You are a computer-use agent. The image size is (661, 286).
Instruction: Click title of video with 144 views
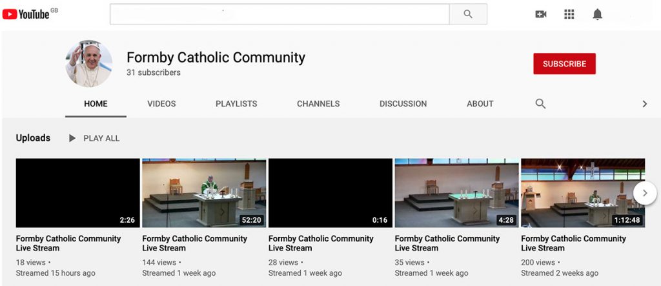(195, 243)
